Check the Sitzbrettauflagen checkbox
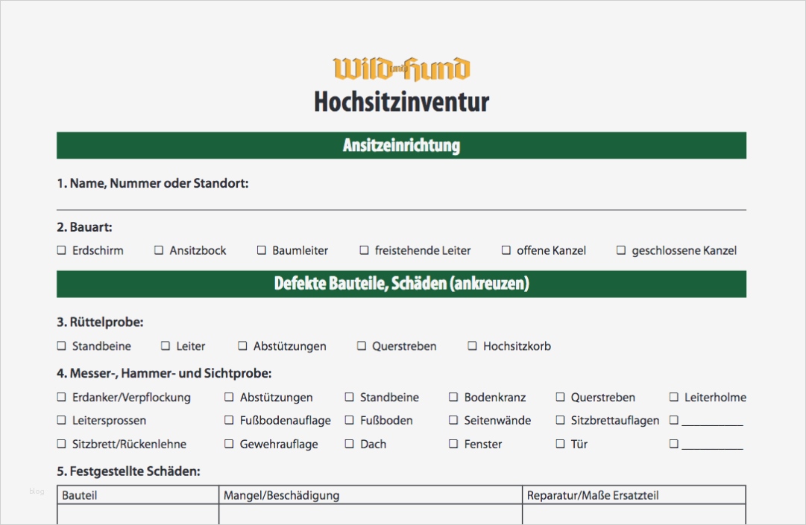Image resolution: width=806 pixels, height=525 pixels. pos(560,420)
